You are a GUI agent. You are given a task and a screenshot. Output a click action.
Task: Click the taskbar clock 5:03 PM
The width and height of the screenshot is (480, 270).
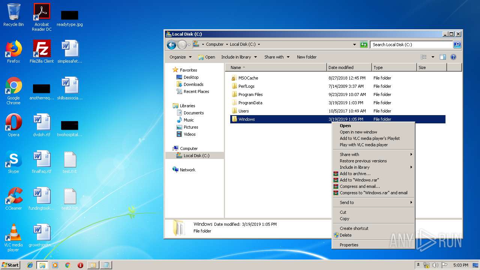(x=460, y=265)
